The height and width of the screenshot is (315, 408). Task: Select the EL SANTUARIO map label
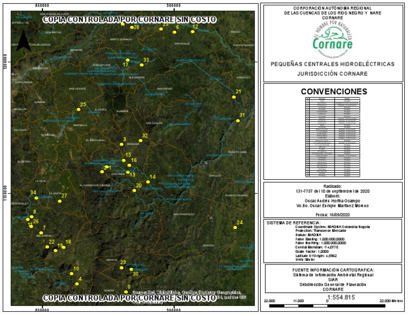point(95,140)
